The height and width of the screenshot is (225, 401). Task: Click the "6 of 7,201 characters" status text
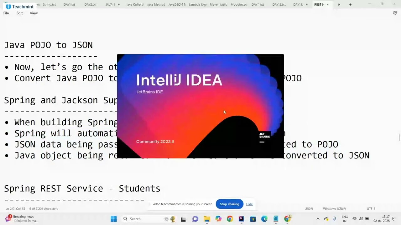click(x=44, y=209)
